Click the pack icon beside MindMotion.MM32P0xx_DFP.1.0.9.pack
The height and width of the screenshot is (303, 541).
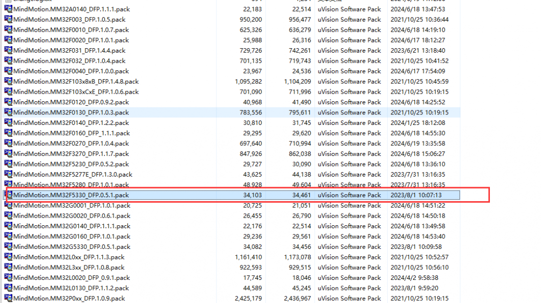coord(9,298)
